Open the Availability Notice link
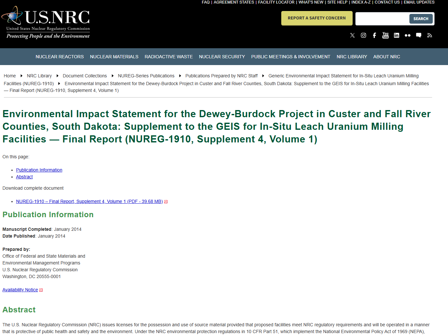This screenshot has width=448, height=336. pyautogui.click(x=20, y=290)
